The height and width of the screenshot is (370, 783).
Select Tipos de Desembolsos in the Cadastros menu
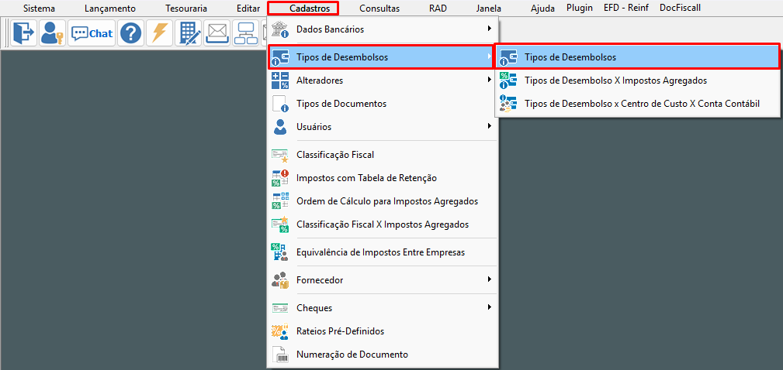[x=381, y=57]
